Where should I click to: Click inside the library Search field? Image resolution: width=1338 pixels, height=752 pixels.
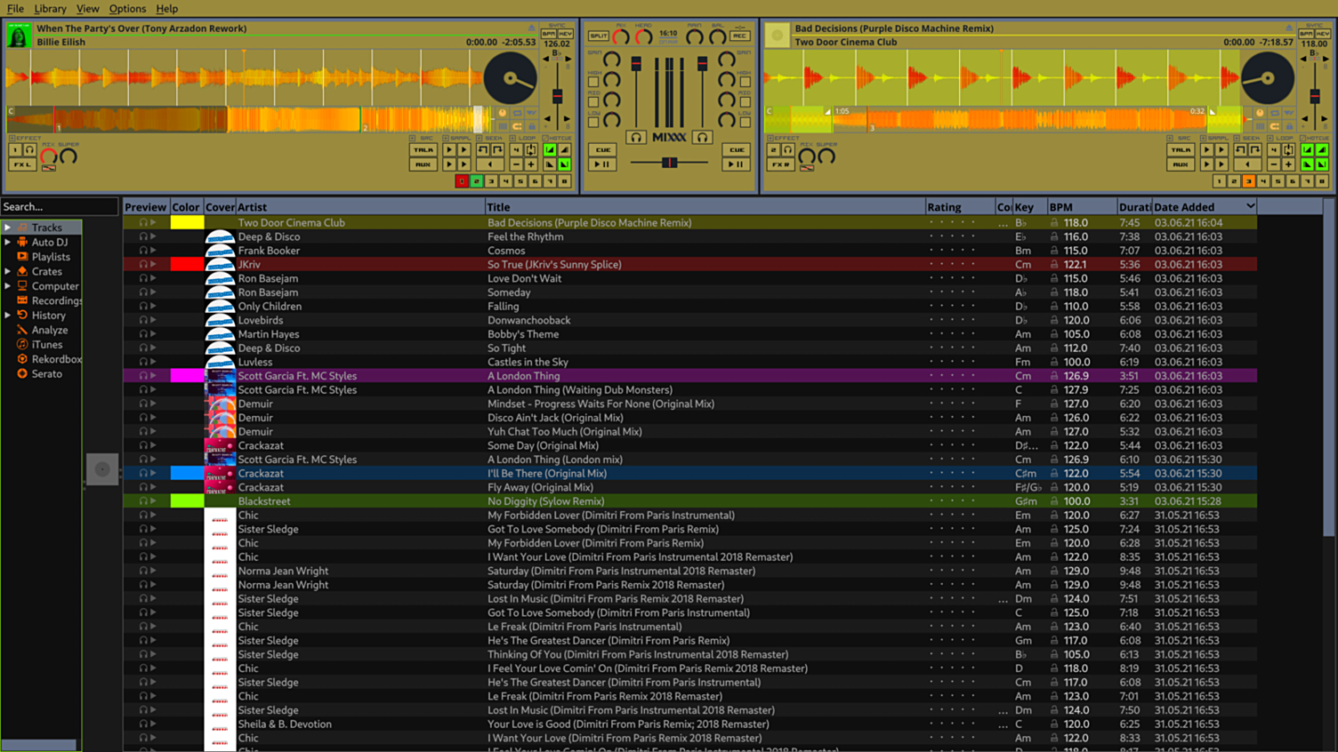58,205
